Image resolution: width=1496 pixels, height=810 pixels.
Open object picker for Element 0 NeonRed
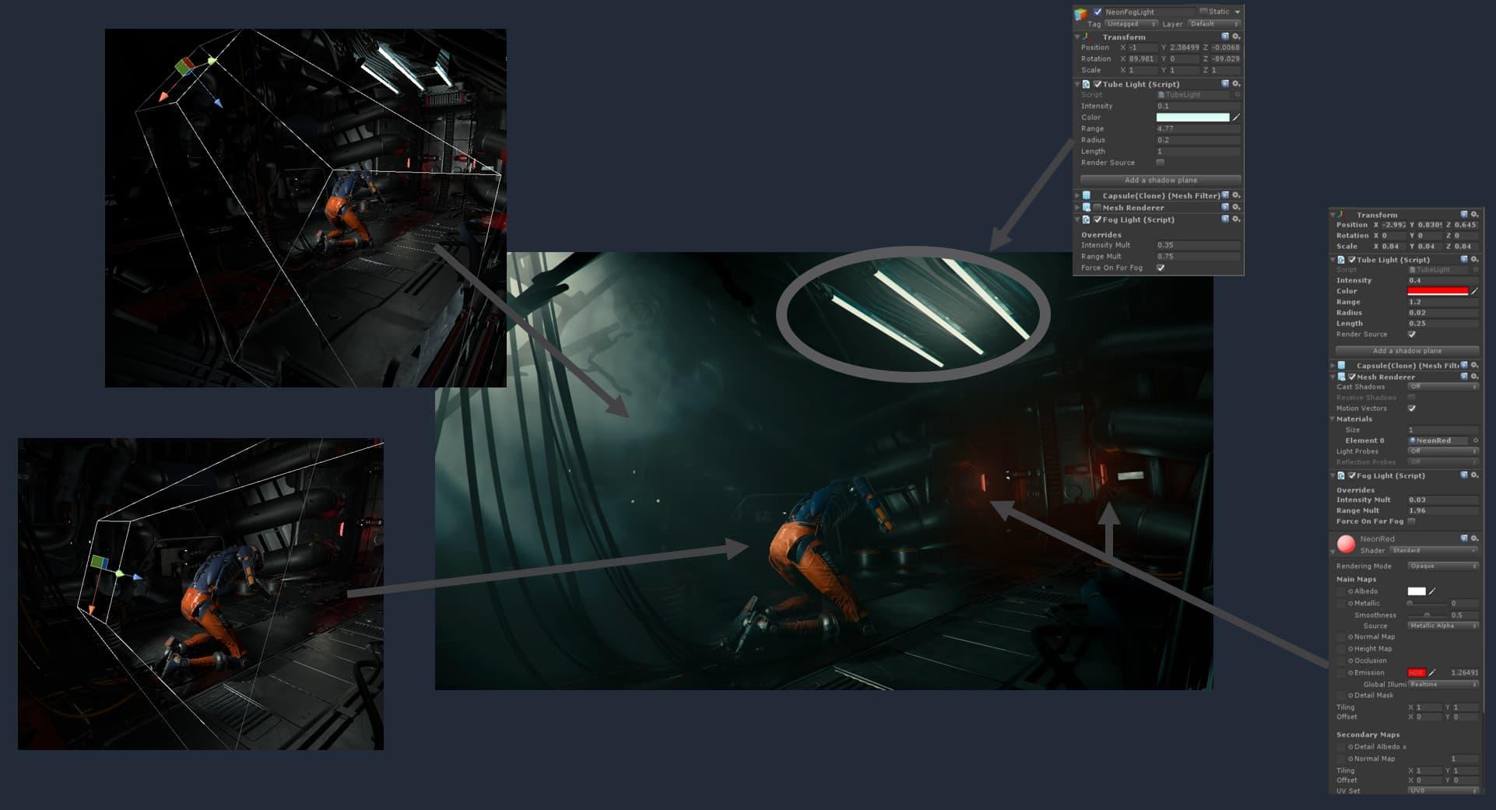(1475, 440)
